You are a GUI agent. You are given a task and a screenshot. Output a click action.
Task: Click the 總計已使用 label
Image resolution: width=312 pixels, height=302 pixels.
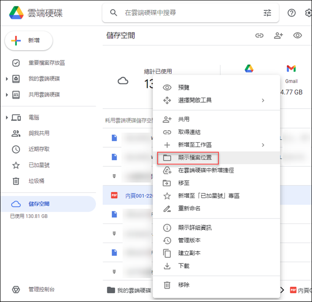[158, 71]
